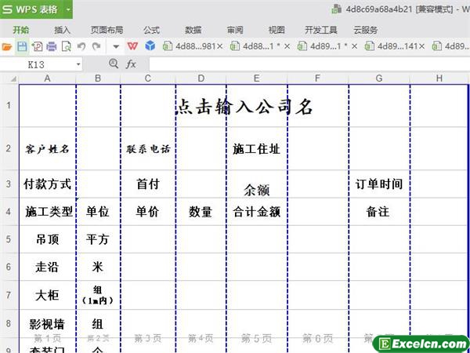Open Print Preview from the toolbar
This screenshot has height=353, width=470.
[x=66, y=46]
